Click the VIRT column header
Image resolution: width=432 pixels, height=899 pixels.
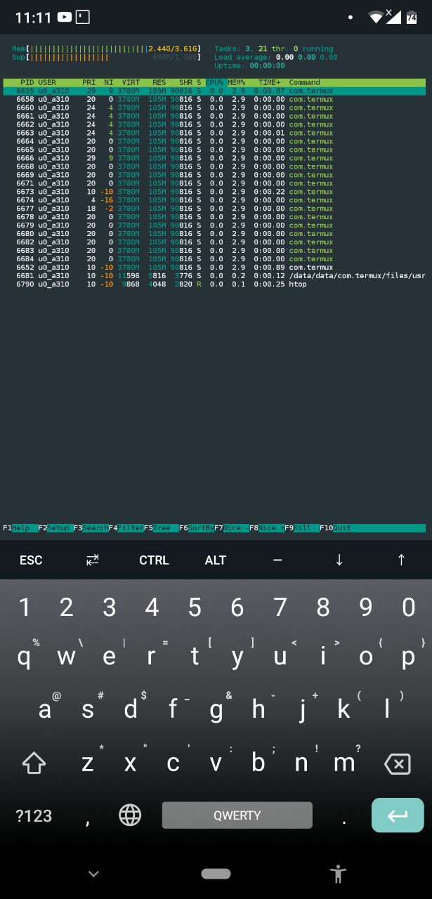click(131, 82)
